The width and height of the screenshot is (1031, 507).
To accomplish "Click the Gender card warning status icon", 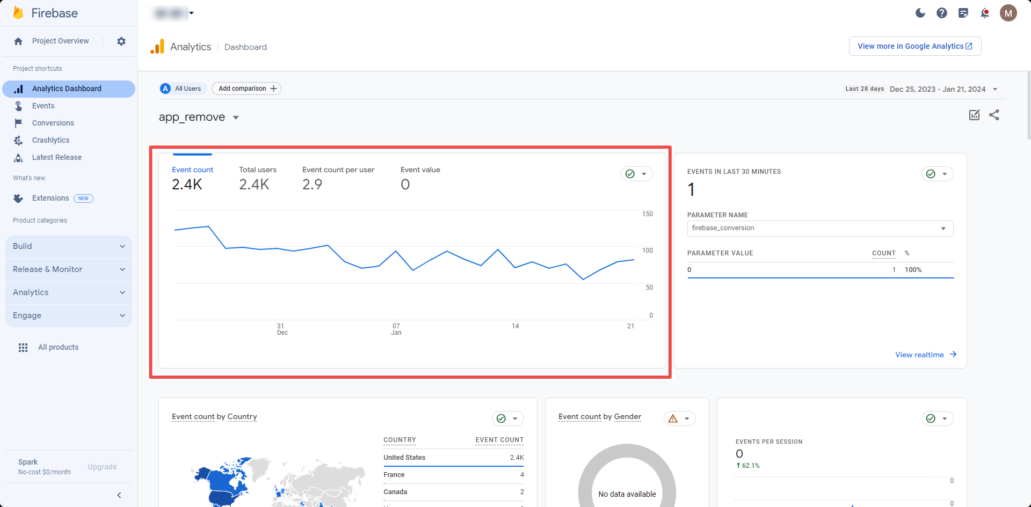I will pyautogui.click(x=673, y=418).
